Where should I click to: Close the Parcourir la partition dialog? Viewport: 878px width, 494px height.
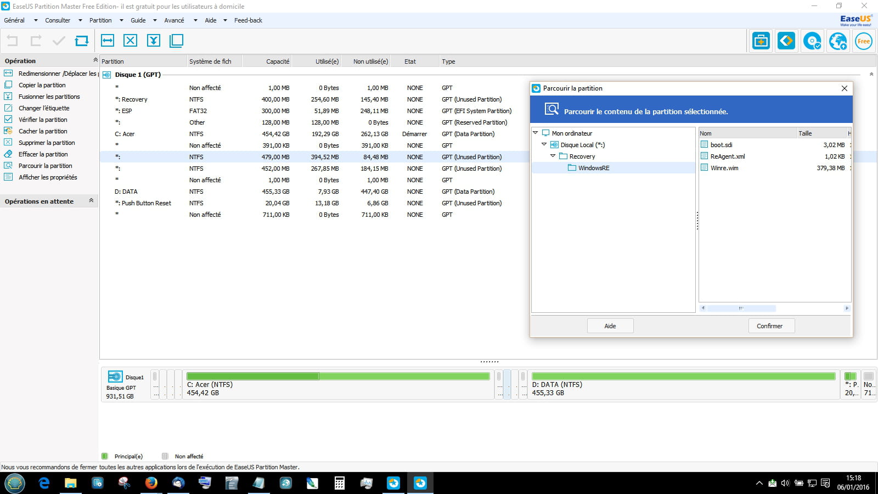(845, 88)
